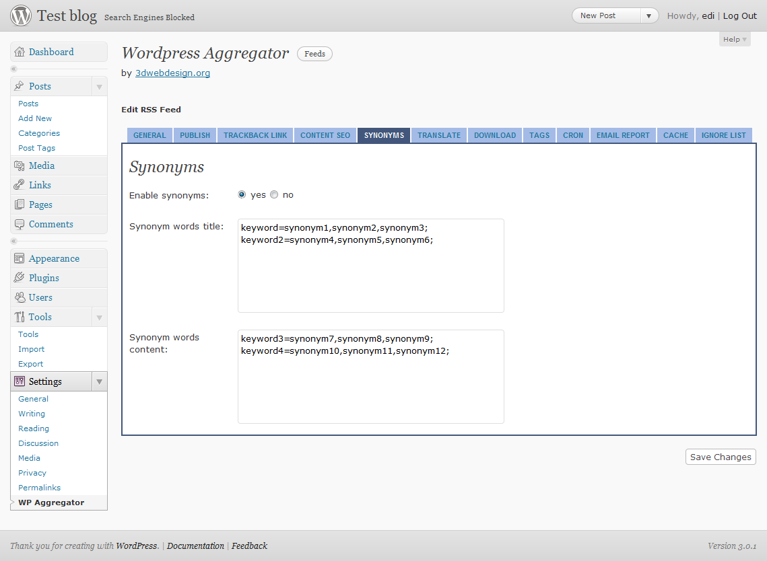This screenshot has height=561, width=767.
Task: Click the Media menu icon
Action: (19, 165)
